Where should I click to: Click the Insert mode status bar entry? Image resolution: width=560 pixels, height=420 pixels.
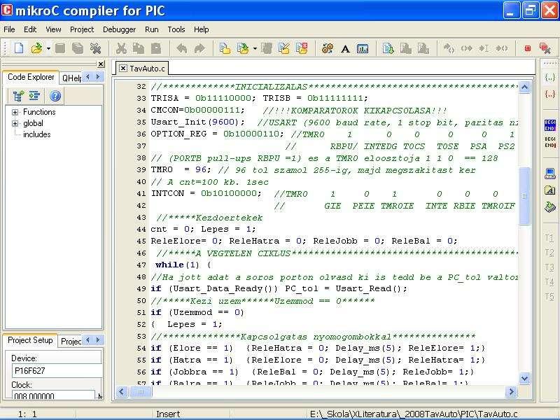click(x=168, y=414)
